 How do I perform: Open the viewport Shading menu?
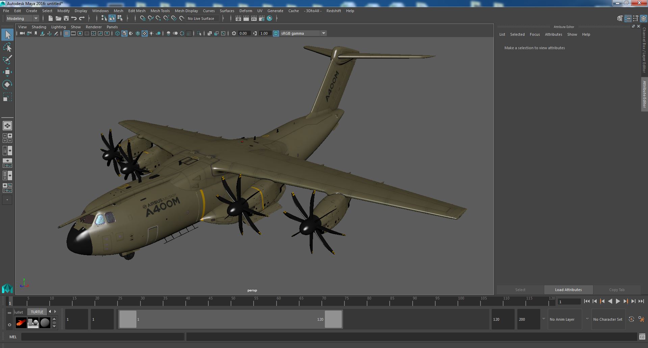39,27
